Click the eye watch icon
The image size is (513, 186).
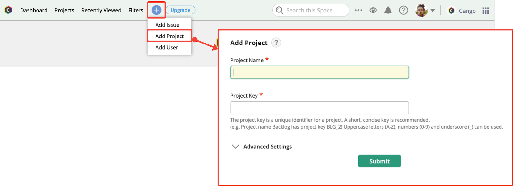(x=373, y=10)
